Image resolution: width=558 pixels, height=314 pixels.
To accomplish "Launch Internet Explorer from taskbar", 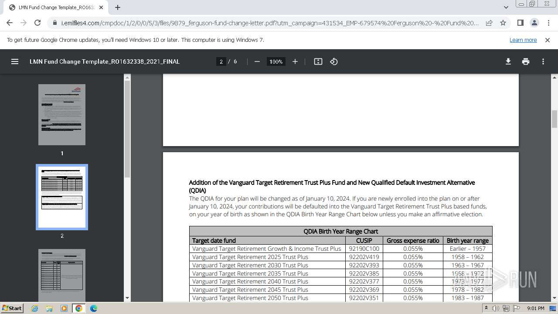I will [35, 308].
